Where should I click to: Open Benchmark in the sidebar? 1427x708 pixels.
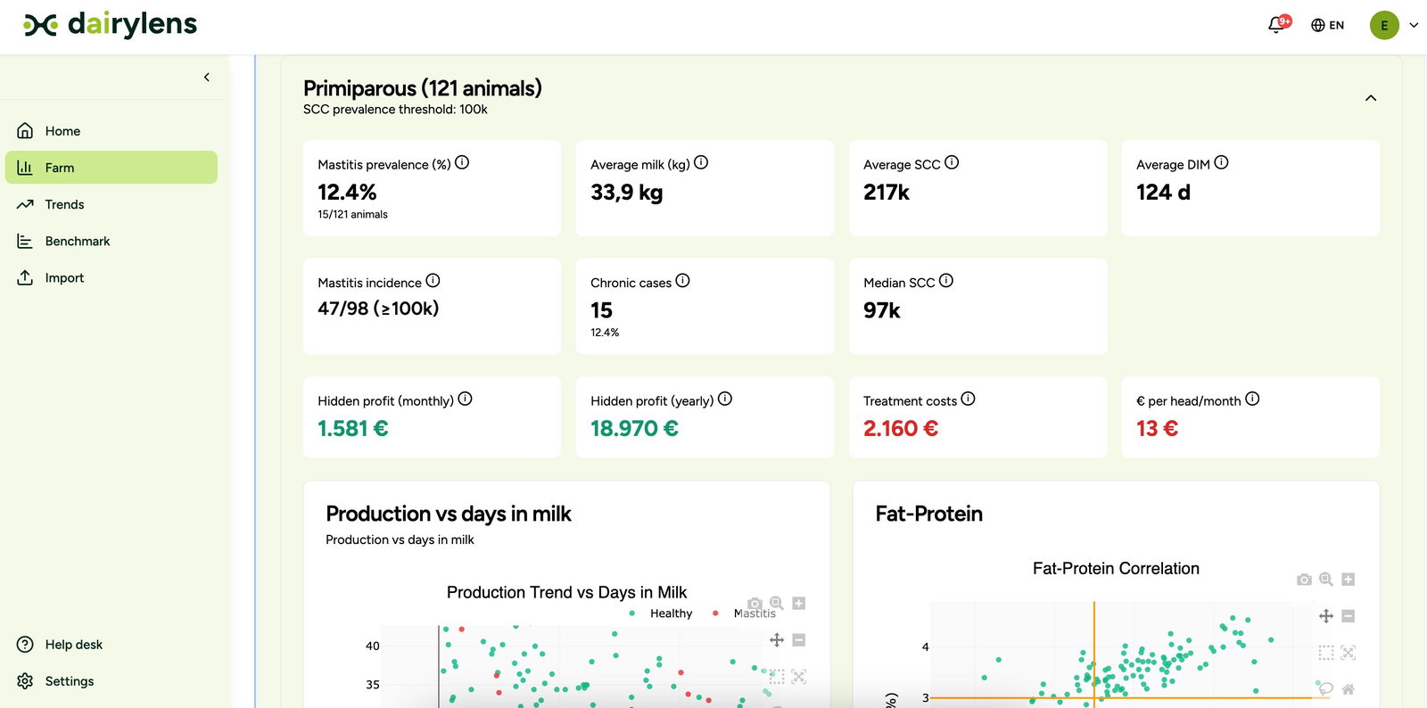coord(111,241)
